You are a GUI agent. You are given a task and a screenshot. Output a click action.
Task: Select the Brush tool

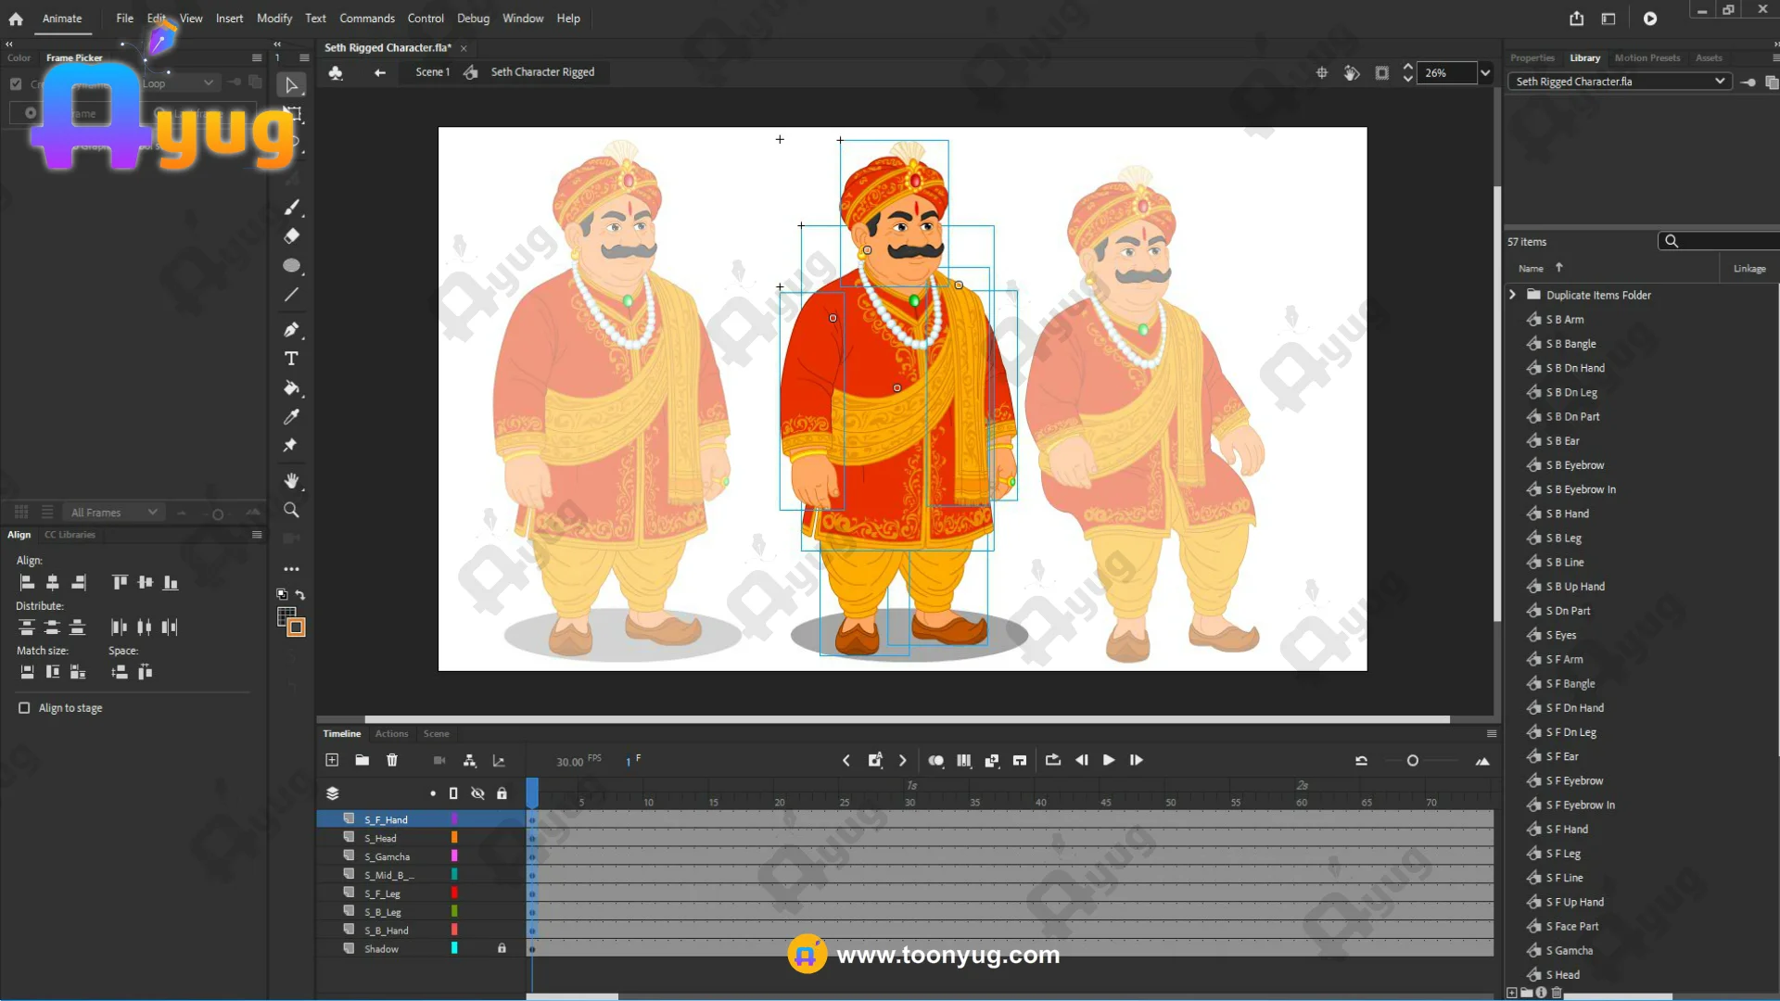point(291,207)
